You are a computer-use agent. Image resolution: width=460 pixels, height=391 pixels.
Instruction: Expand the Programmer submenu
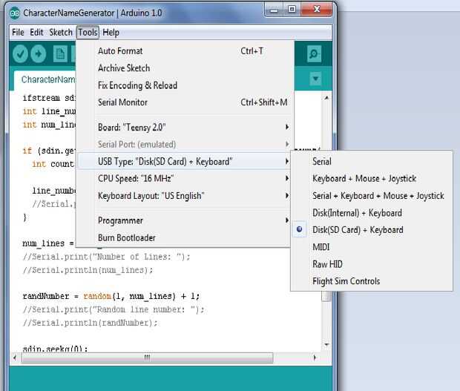coord(184,220)
